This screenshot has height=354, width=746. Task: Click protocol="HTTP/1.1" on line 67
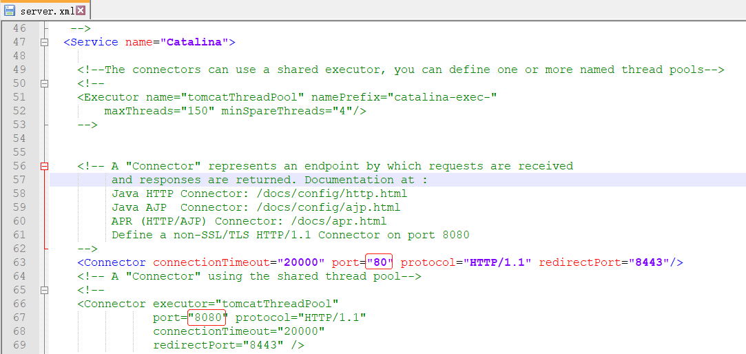[301, 317]
